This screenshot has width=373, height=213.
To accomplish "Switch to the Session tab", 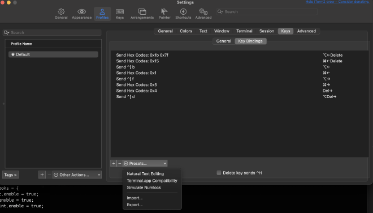I will tap(267, 31).
